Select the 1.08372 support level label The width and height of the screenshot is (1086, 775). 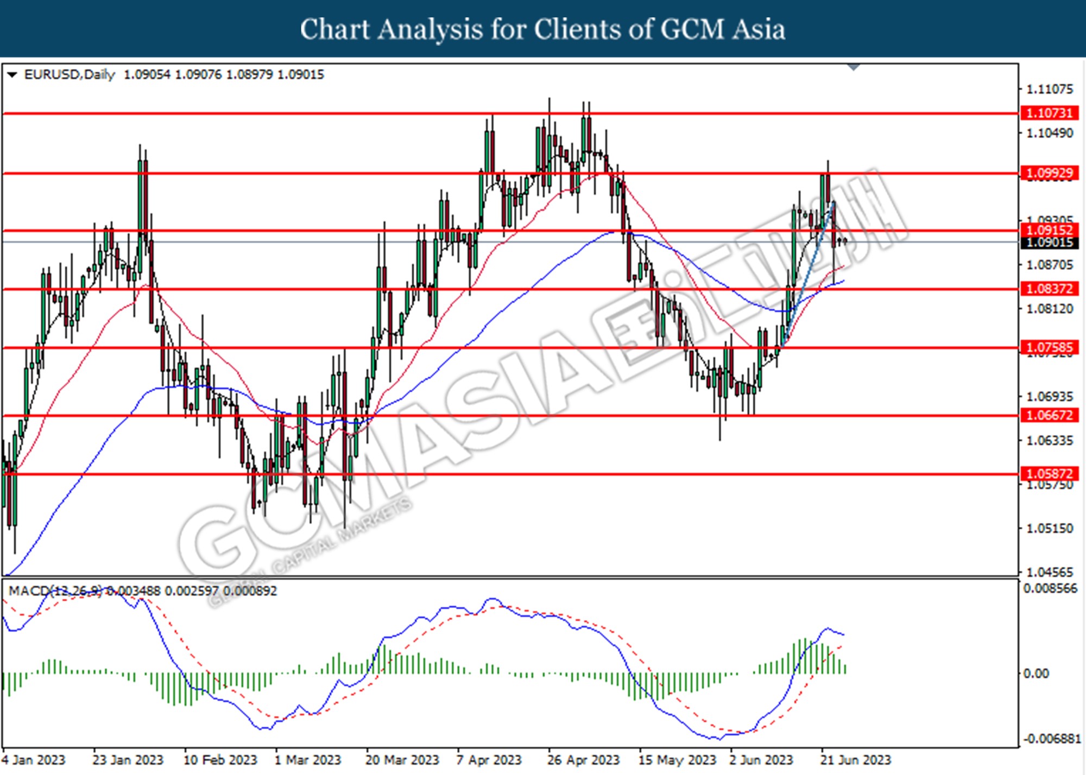coord(1050,289)
